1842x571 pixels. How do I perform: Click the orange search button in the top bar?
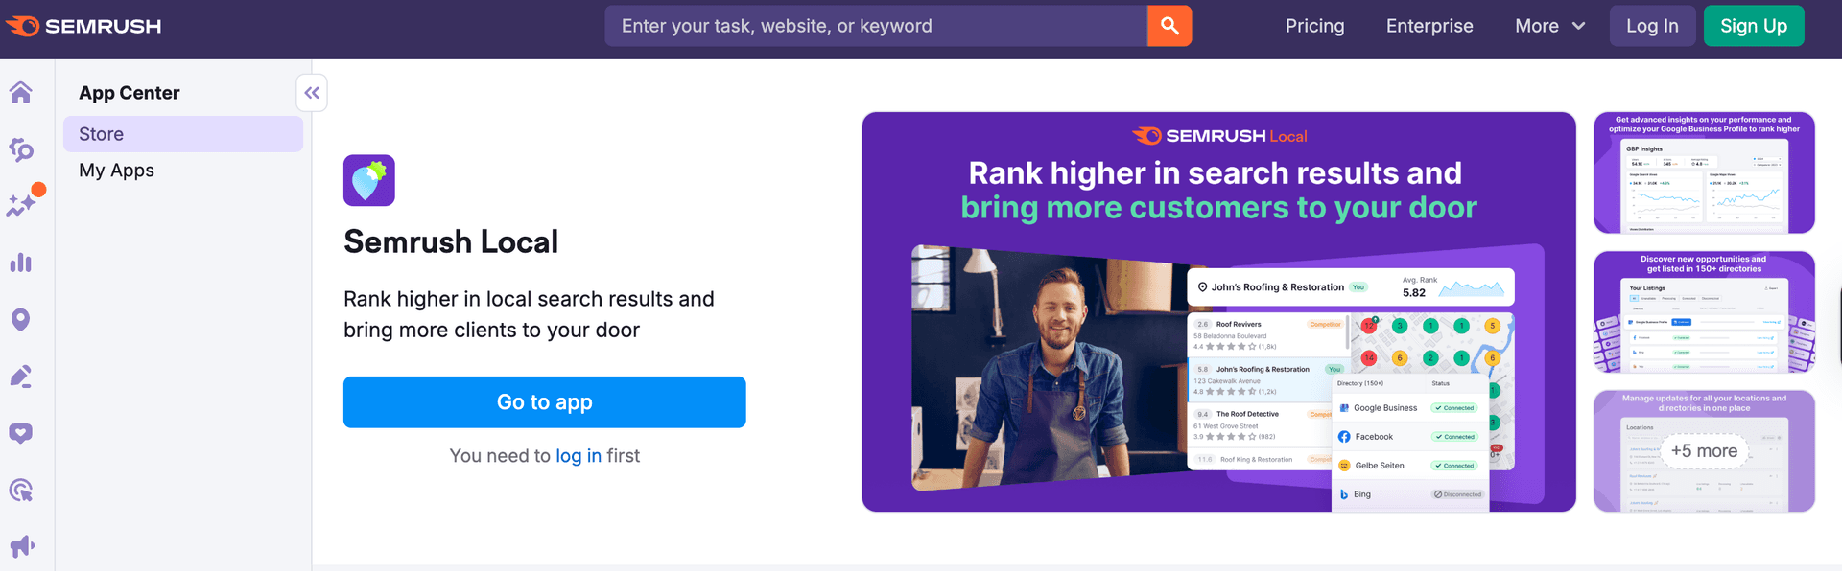click(x=1169, y=26)
